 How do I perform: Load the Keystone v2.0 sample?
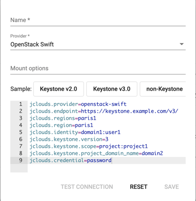[x=58, y=89]
